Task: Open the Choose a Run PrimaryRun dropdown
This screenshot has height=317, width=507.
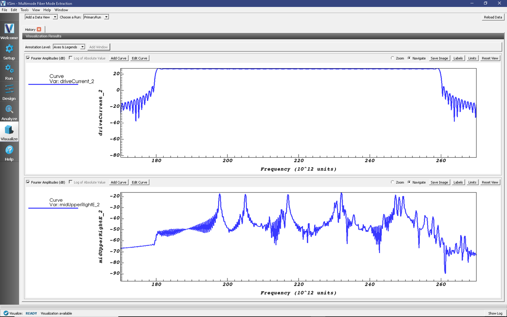Action: coord(96,17)
